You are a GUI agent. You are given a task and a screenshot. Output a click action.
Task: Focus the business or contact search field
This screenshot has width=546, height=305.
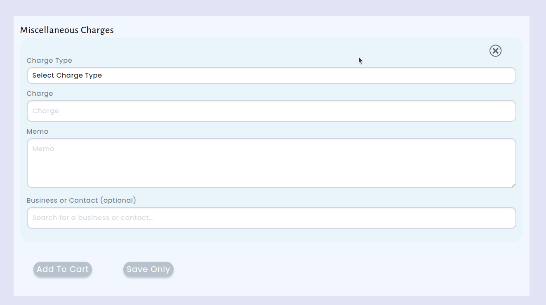coord(271,218)
